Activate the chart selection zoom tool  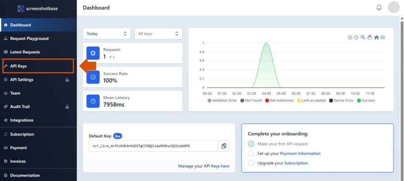[363, 37]
